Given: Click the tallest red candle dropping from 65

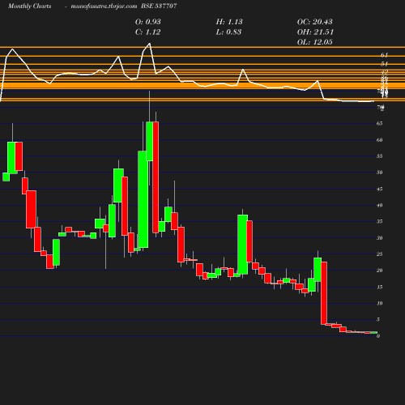Looking at the screenshot, I should 156,177.
